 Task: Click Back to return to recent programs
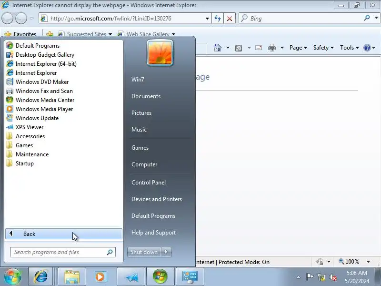[64, 234]
